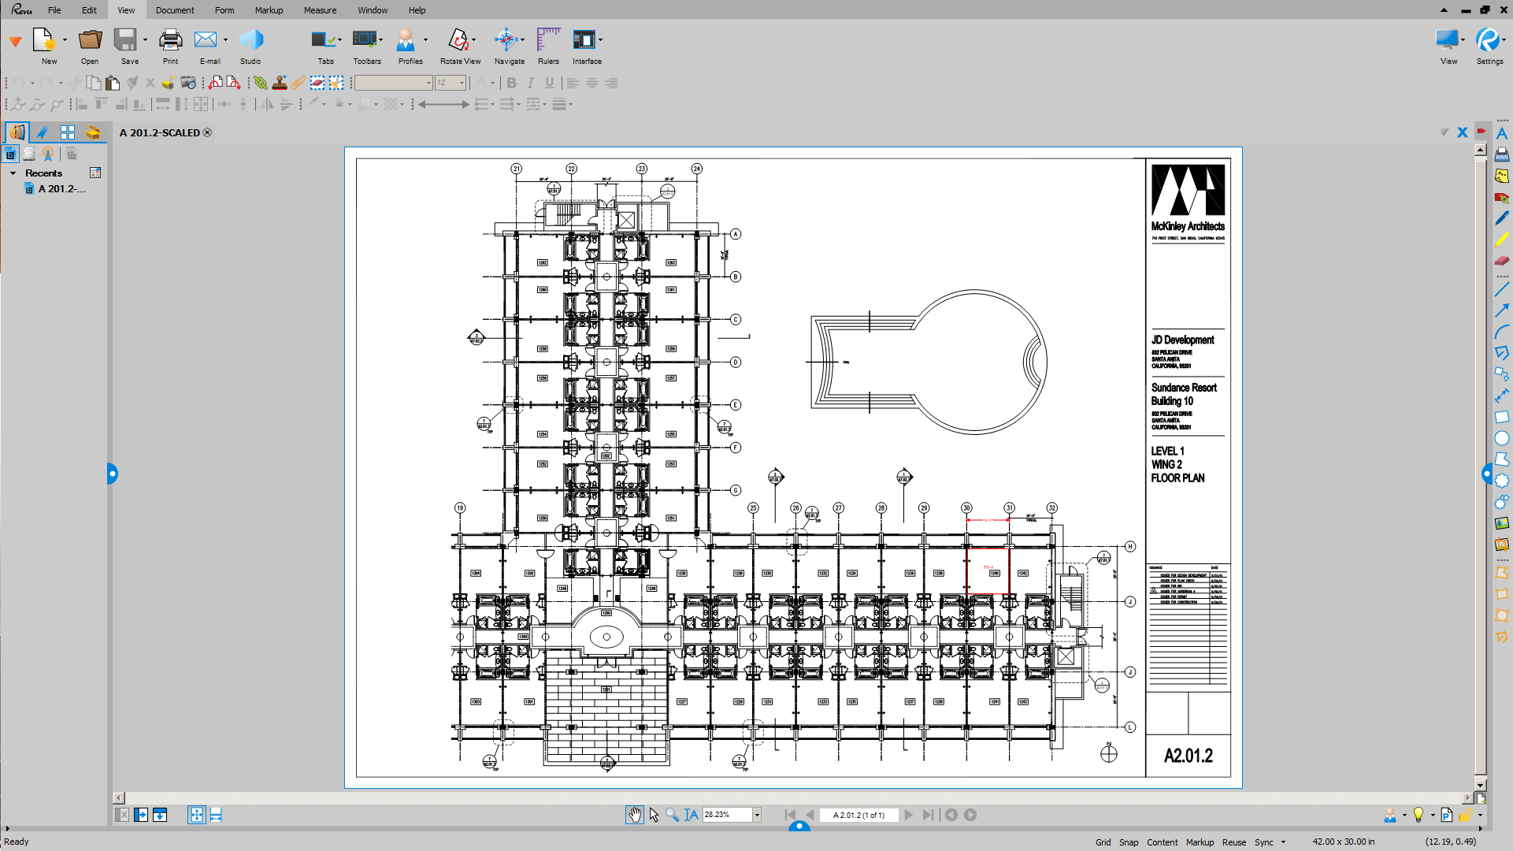1513x851 pixels.
Task: Open the font size dropdown
Action: coord(462,83)
